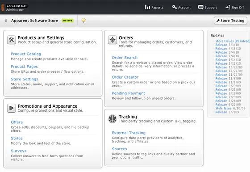Click the Products and Settings heading
250x172 pixels.
[41, 38]
